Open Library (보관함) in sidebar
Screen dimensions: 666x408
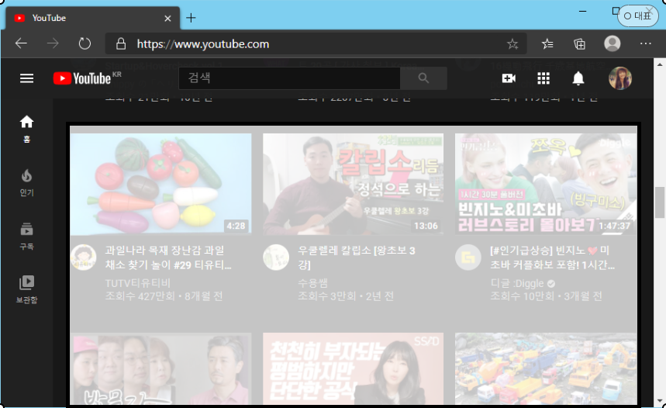[26, 290]
